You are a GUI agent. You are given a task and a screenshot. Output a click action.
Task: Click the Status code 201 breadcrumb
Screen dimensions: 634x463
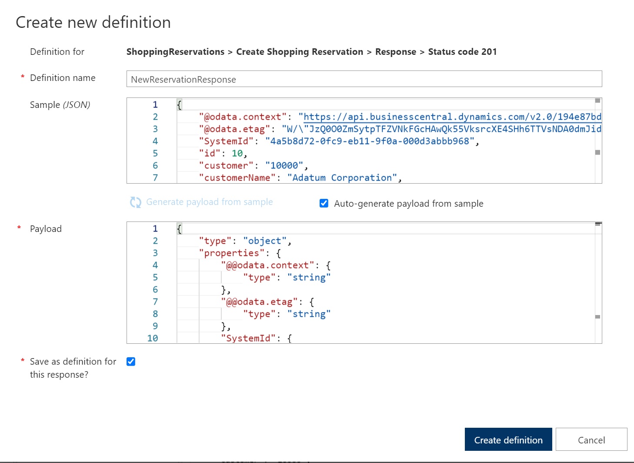(462, 52)
